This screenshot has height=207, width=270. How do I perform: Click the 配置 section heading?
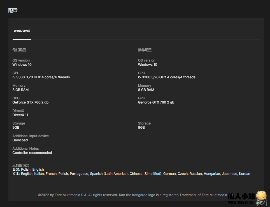[x=13, y=11]
